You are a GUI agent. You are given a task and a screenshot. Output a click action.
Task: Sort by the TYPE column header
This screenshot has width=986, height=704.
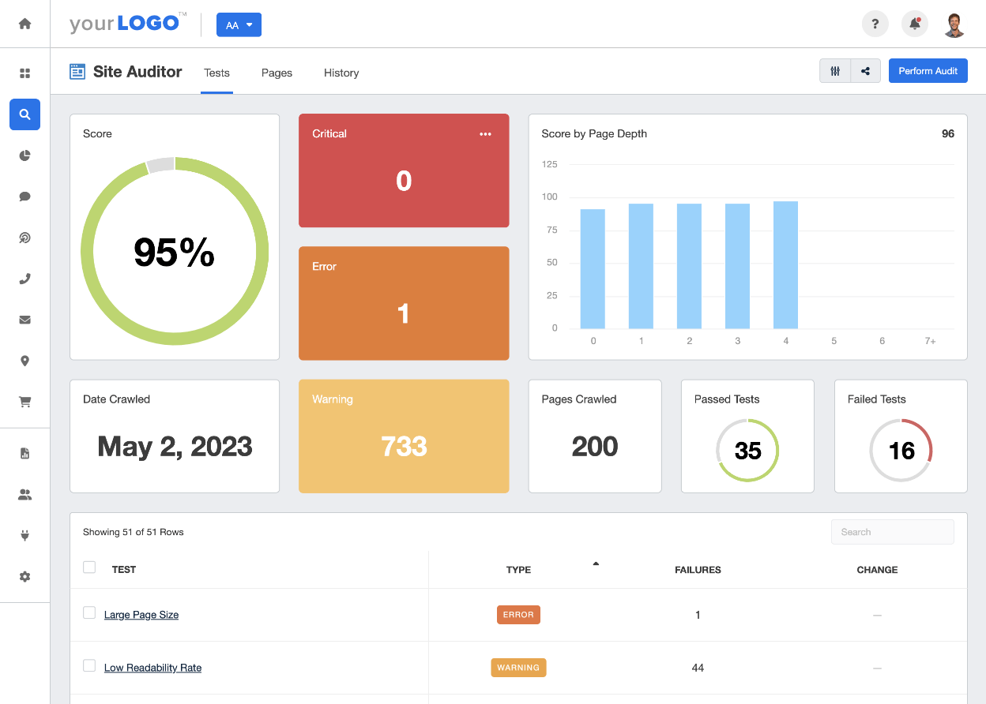pyautogui.click(x=518, y=570)
